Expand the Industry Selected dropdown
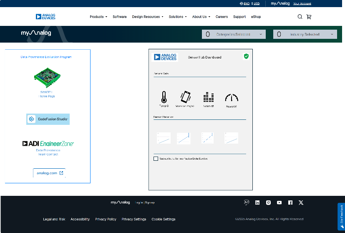Image resolution: width=345 pixels, height=233 pixels. tap(305, 34)
